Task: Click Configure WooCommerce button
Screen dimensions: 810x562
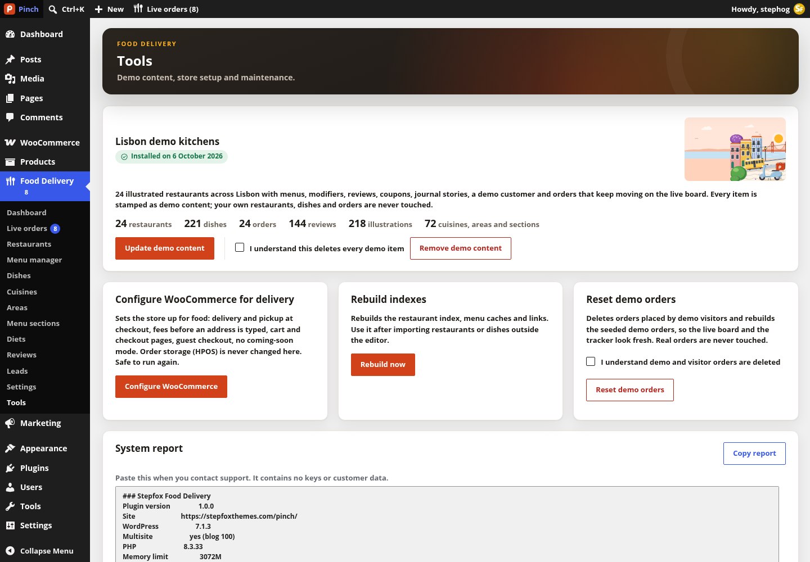Action: click(171, 387)
